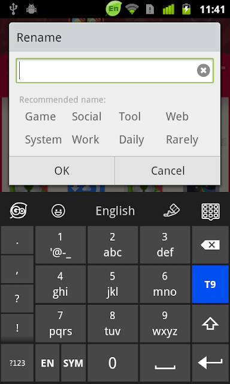Switch language with EN key

tap(47, 363)
